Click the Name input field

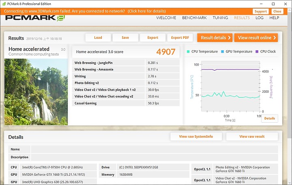point(155,149)
